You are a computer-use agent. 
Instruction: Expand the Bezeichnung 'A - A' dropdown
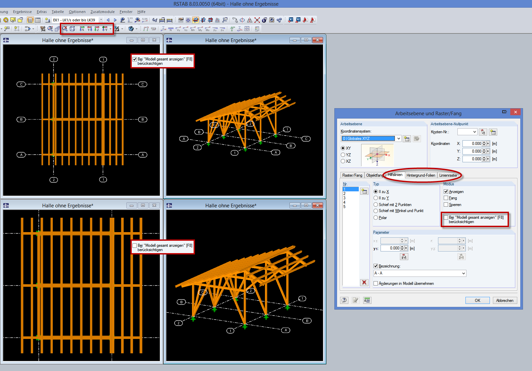(x=463, y=273)
